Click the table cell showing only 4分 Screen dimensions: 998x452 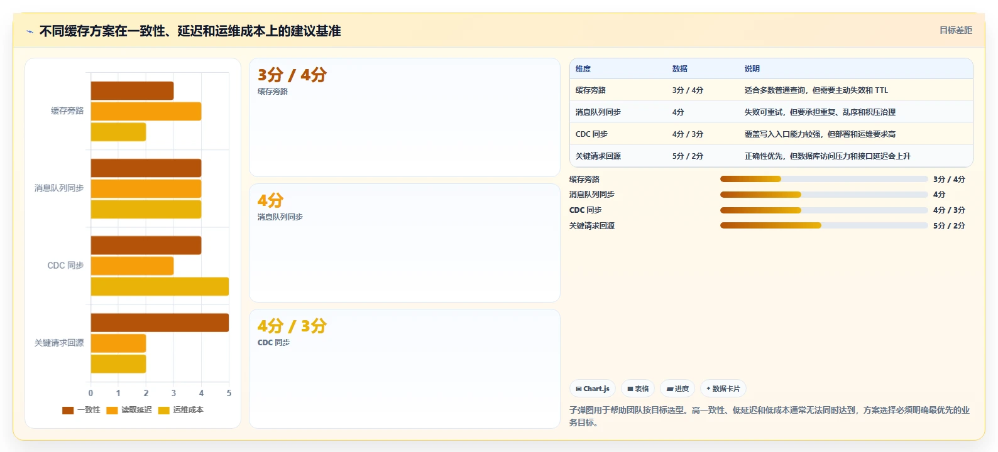[x=678, y=112]
